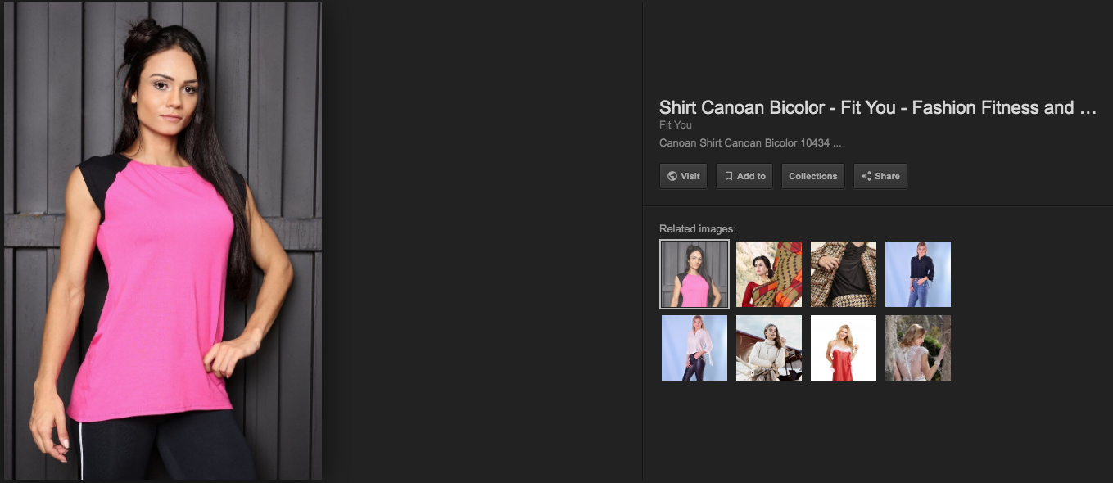
Task: Click the Related images label
Action: pyautogui.click(x=698, y=229)
